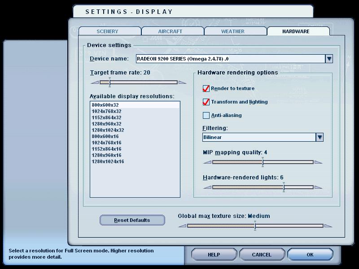
Task: Click left arrow of Target frame rate slider
Action: [95, 82]
